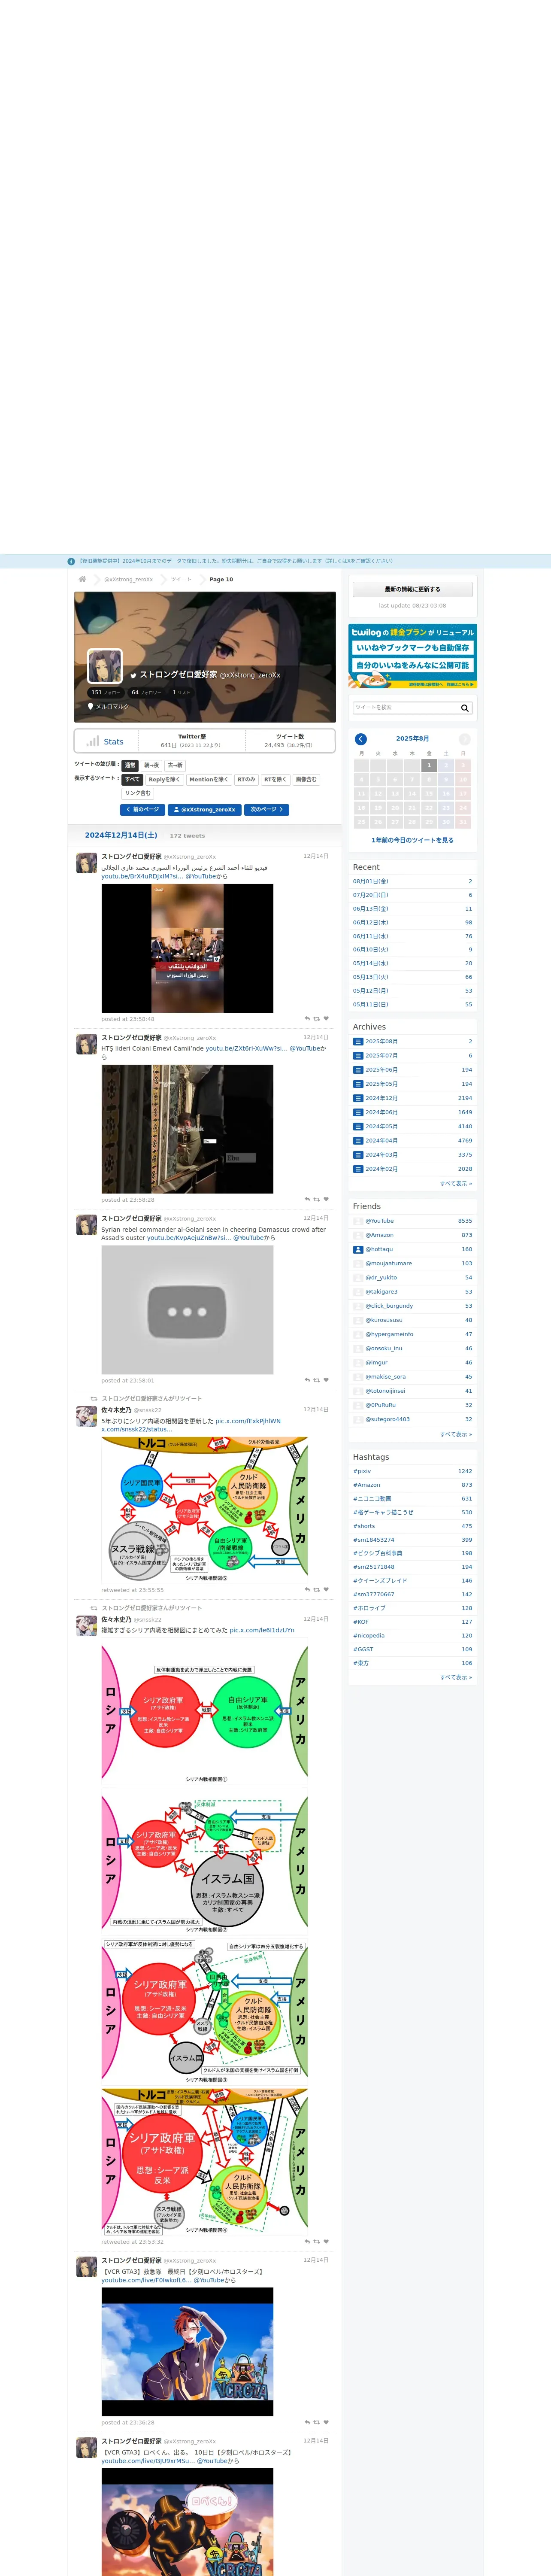Image resolution: width=551 pixels, height=2576 pixels.
Task: Click the Twitter bird icon beside the name
Action: pyautogui.click(x=133, y=676)
